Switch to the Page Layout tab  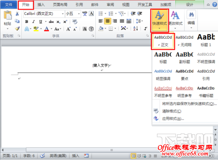click(60, 5)
